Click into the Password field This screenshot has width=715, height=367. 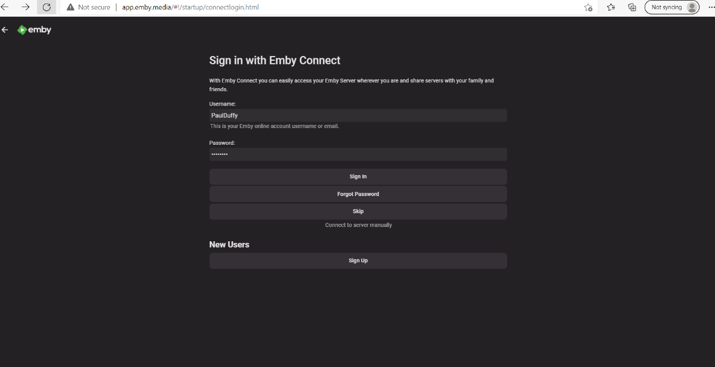click(x=357, y=154)
